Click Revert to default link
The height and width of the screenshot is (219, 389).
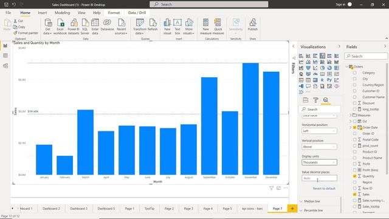pyautogui.click(x=324, y=189)
